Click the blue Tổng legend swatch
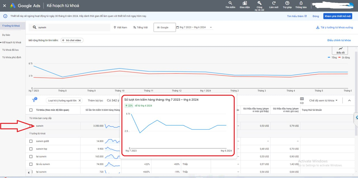The image size is (358, 178). click(x=329, y=57)
